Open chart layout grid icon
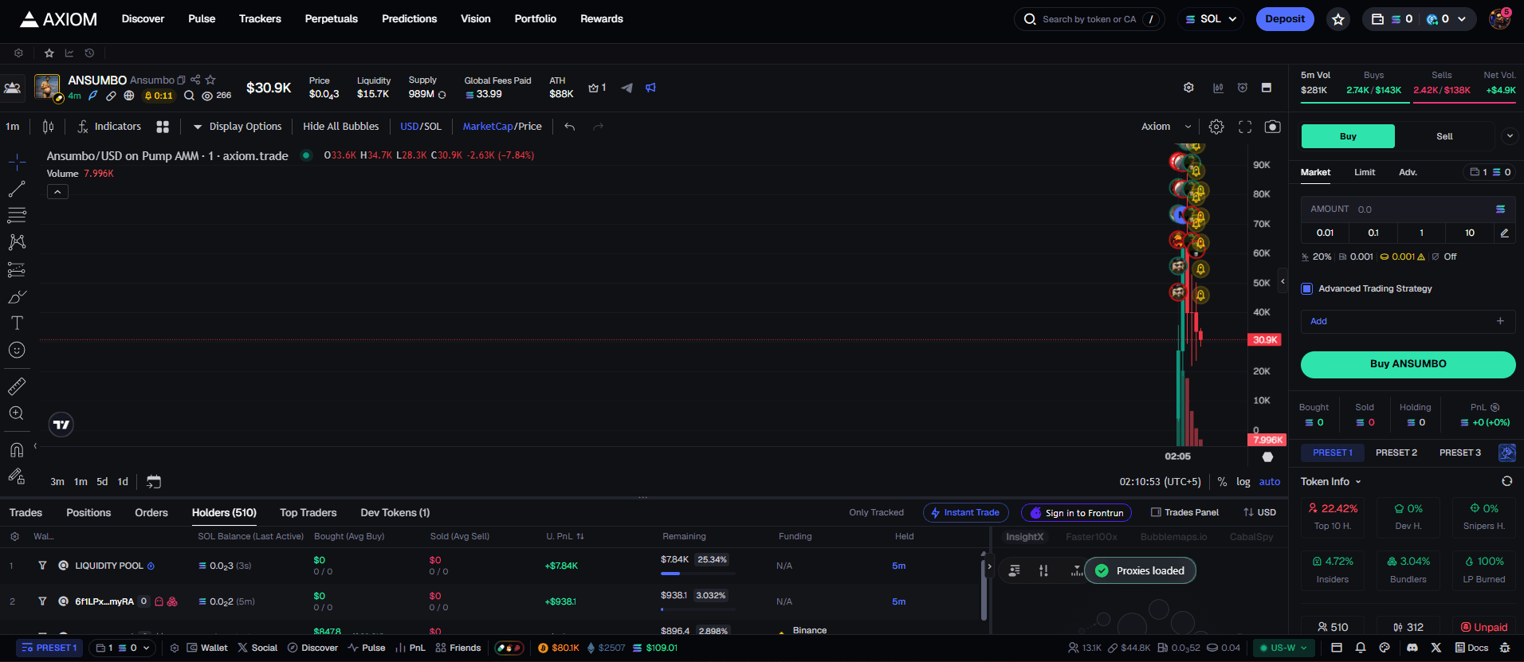1524x662 pixels. click(163, 127)
